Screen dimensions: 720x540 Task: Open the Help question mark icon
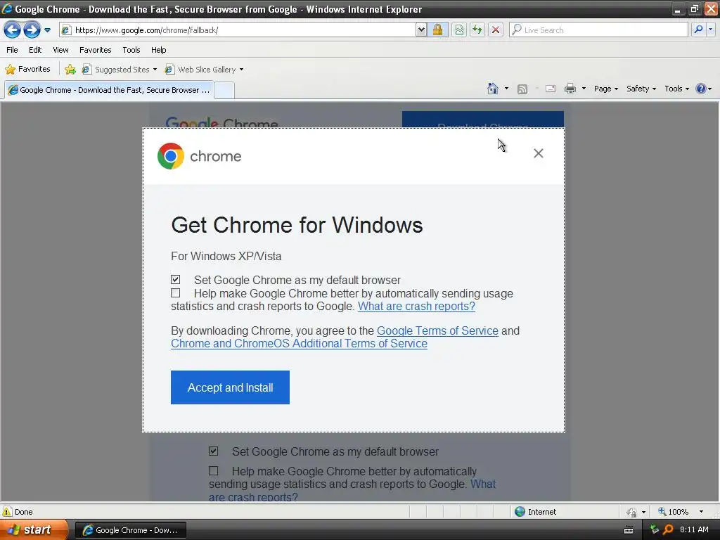[x=703, y=89]
